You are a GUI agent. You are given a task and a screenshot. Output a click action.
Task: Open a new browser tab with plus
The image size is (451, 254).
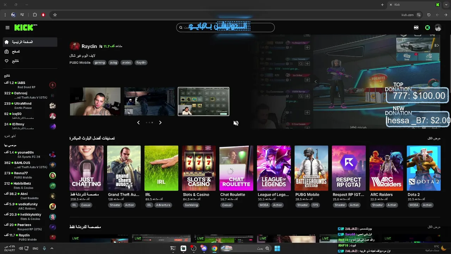pyautogui.click(x=382, y=5)
